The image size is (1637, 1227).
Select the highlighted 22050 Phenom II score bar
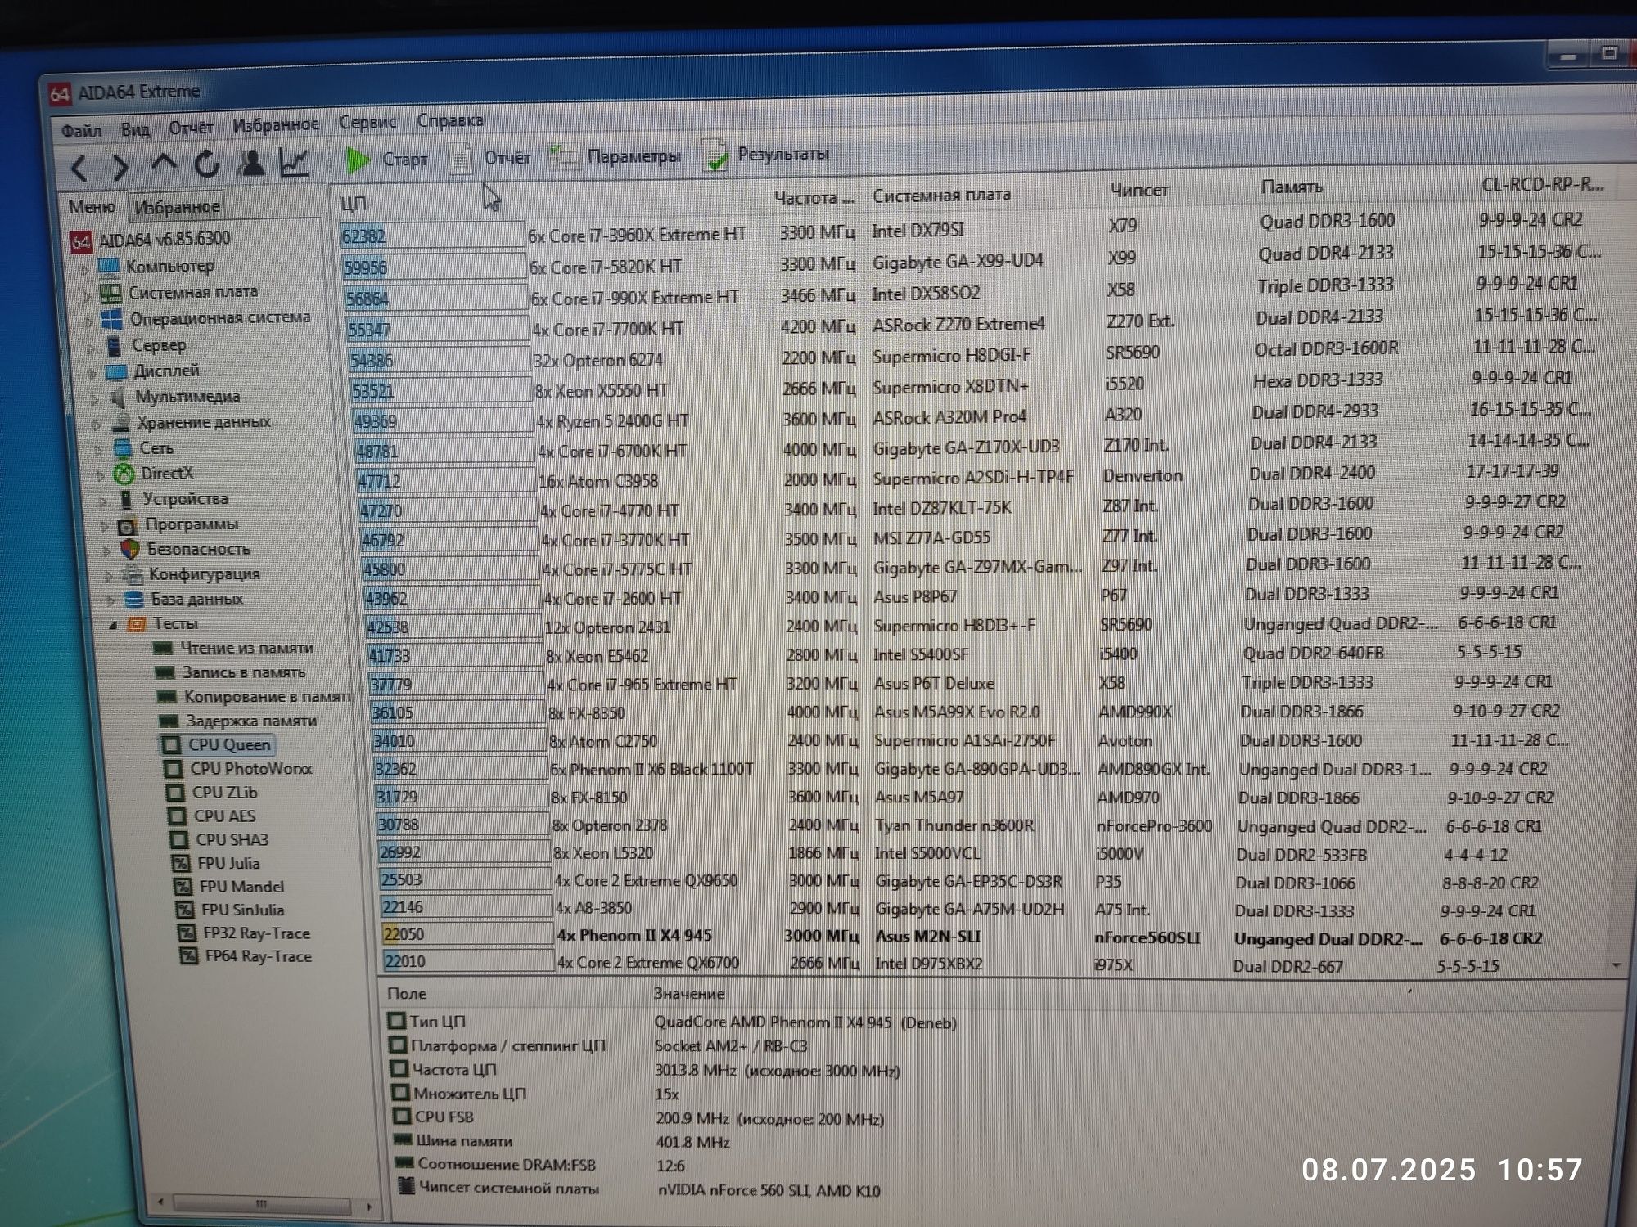click(x=467, y=934)
